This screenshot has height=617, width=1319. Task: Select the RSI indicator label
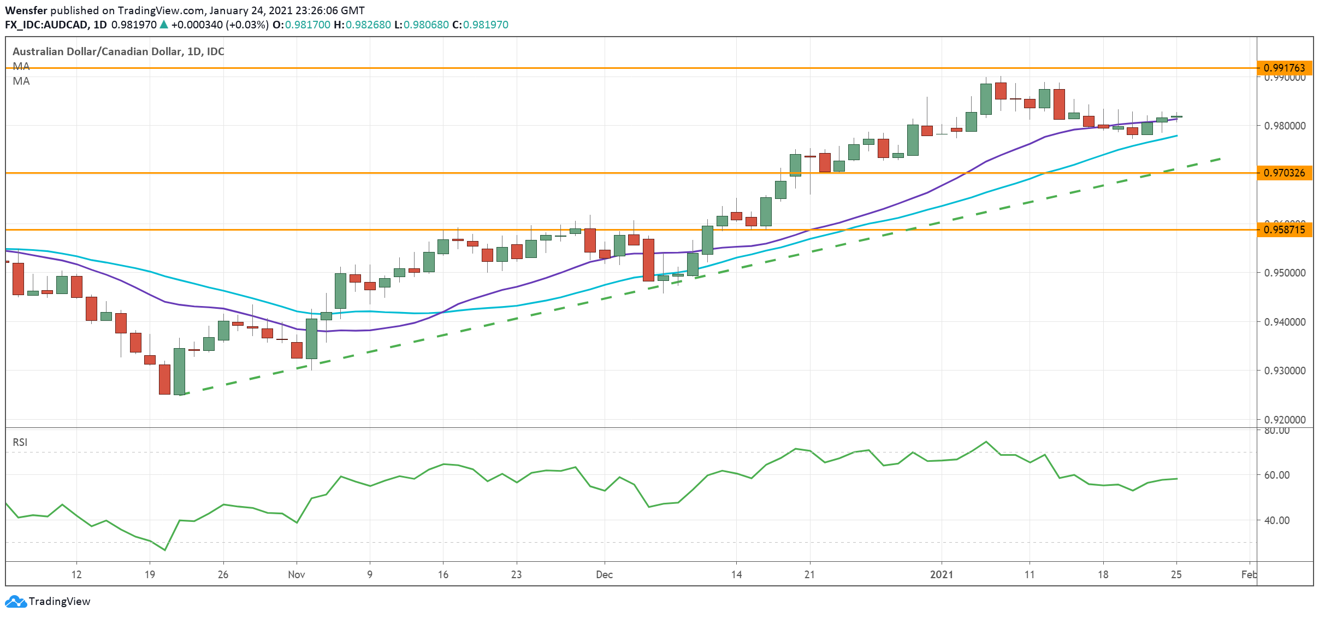(x=20, y=442)
